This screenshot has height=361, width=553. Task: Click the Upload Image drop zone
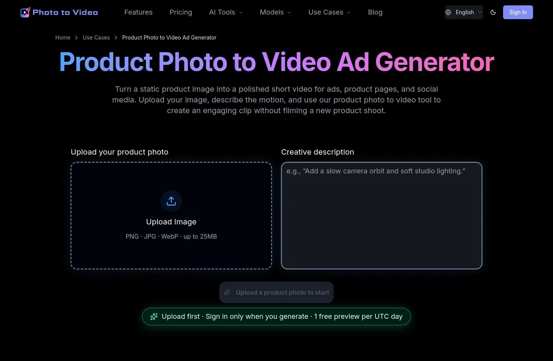click(x=171, y=216)
